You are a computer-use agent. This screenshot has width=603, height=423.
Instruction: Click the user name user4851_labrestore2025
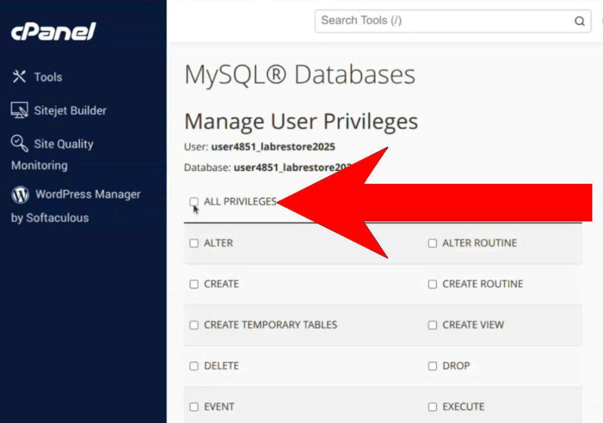click(273, 147)
